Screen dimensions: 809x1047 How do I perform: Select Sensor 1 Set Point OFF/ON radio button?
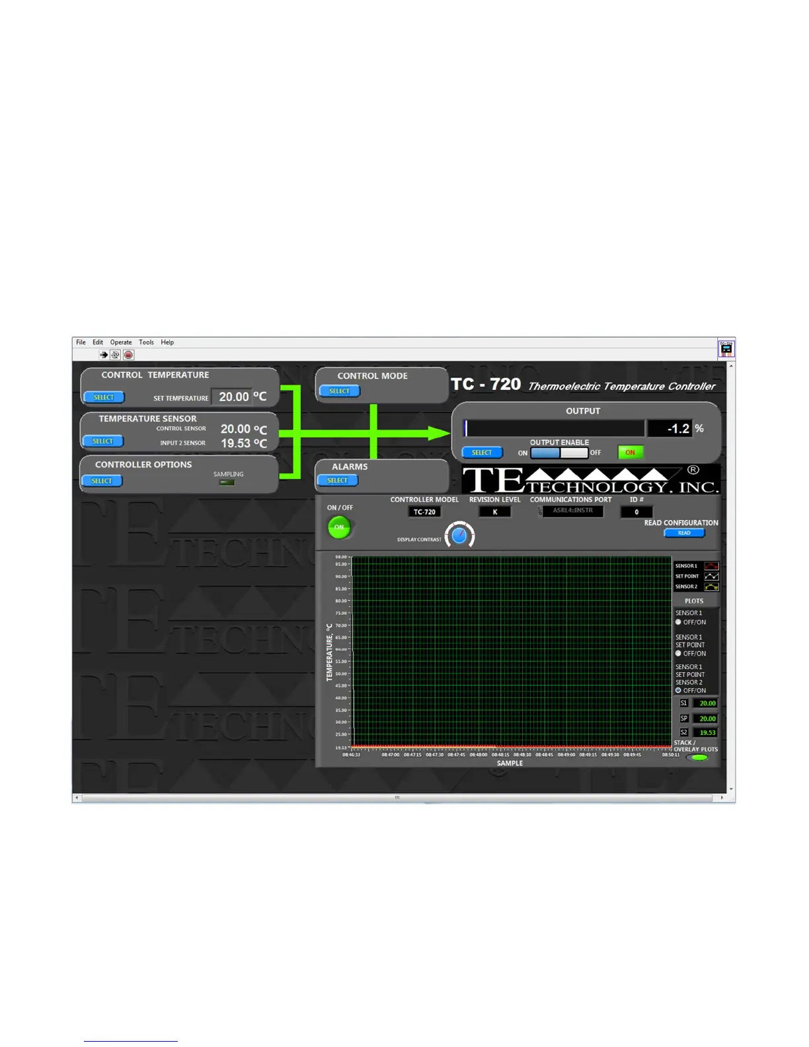(678, 653)
